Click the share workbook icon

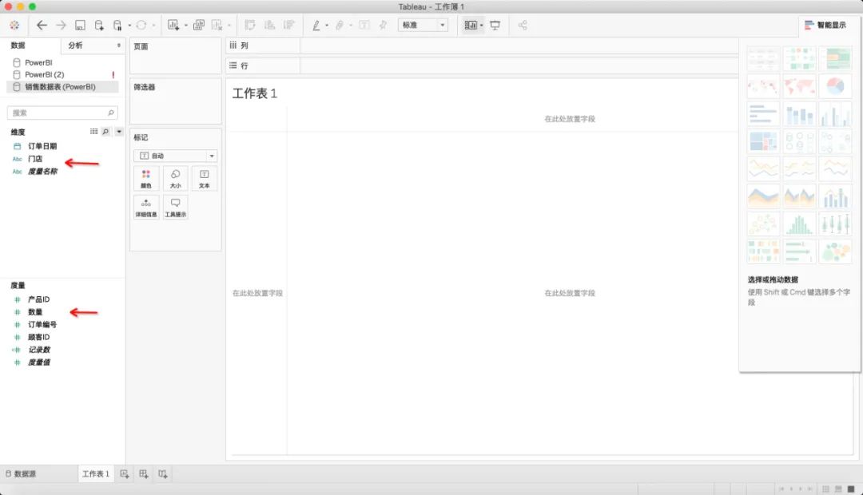pos(523,26)
